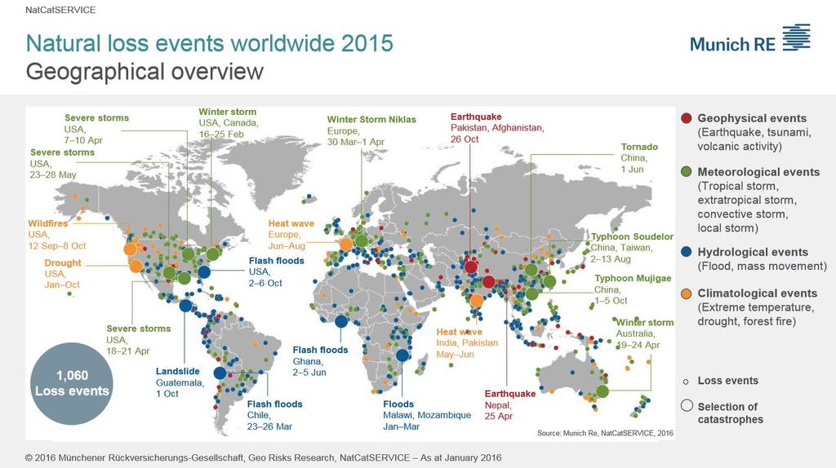Click the 'Flash floods Chile' label

tap(274, 415)
